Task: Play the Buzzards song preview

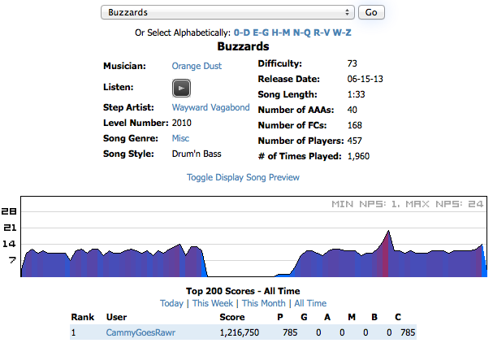Action: (x=181, y=88)
